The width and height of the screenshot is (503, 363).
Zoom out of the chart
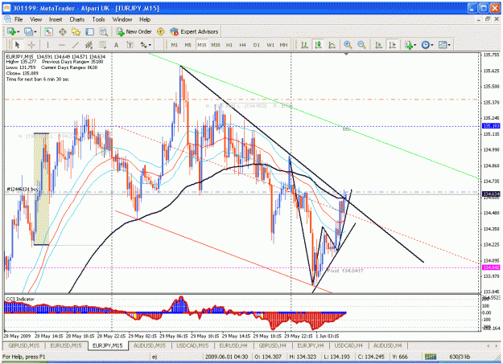tap(361, 45)
